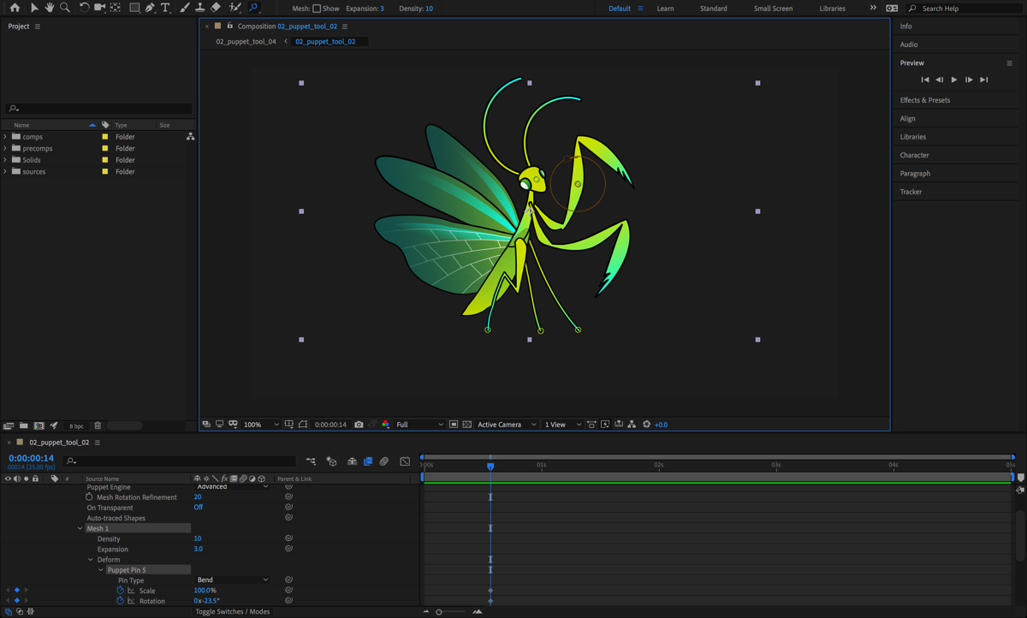Click the timeline zoom slider
This screenshot has width=1027, height=618.
(439, 612)
